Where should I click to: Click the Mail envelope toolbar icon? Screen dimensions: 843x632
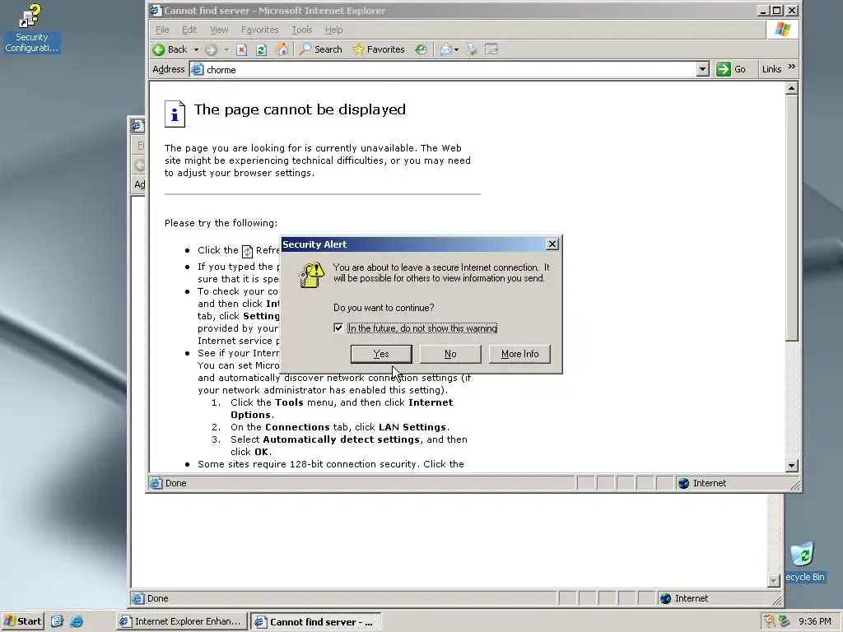(x=445, y=50)
